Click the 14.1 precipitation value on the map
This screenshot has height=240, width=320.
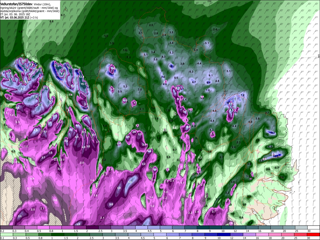tap(70, 68)
